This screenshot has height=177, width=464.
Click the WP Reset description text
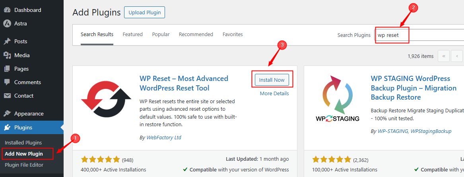(x=188, y=113)
